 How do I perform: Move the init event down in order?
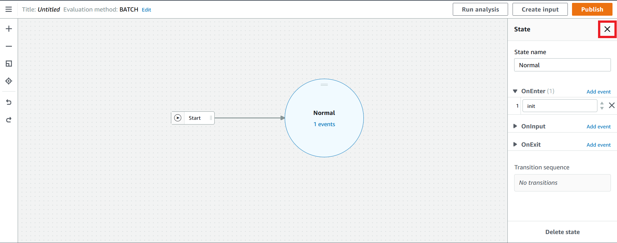coord(602,108)
